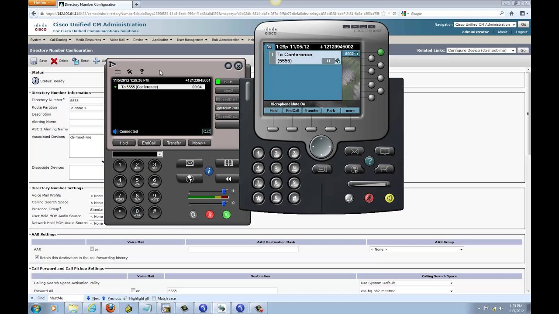Click the volume bar on Cisco IP Phone
The width and height of the screenshot is (559, 314).
click(369, 184)
